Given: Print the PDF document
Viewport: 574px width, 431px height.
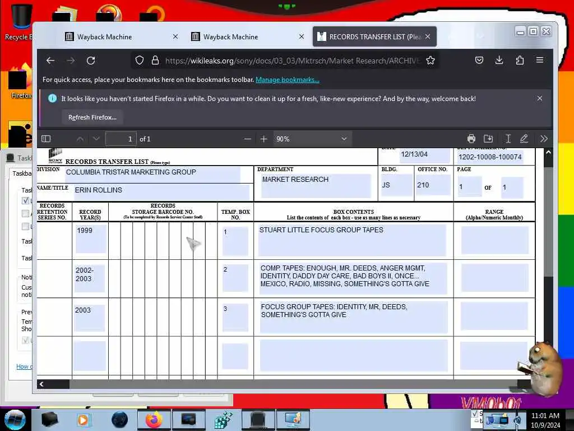Looking at the screenshot, I should pyautogui.click(x=471, y=139).
